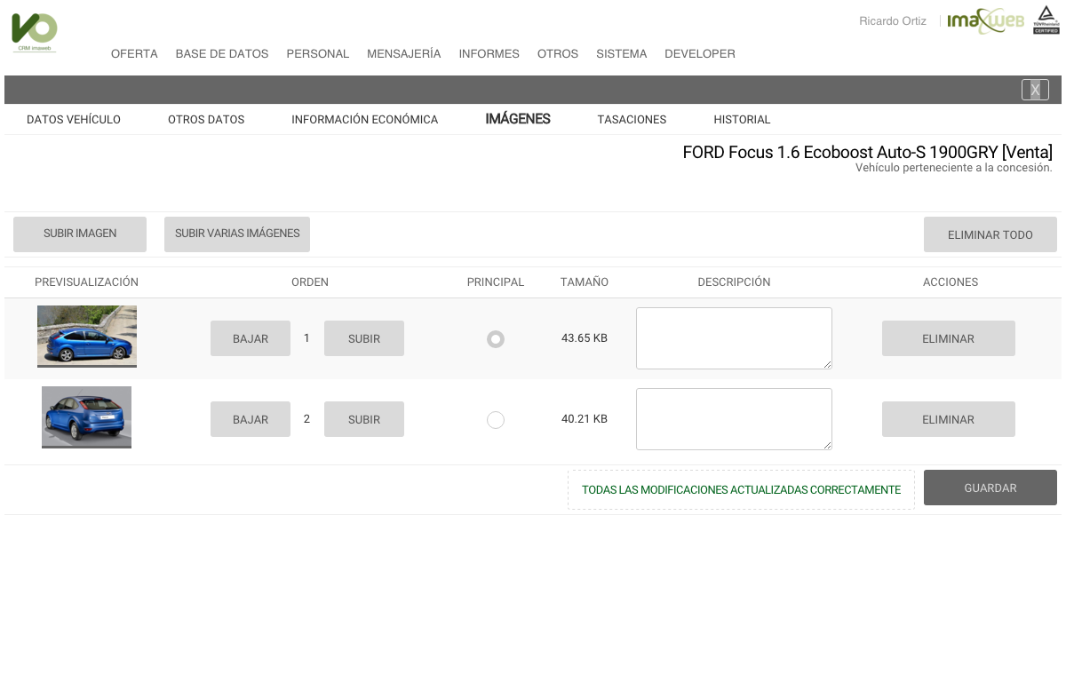Click 'Vehículo perteneciente a la concesión' text
This screenshot has width=1066, height=698.
(954, 168)
